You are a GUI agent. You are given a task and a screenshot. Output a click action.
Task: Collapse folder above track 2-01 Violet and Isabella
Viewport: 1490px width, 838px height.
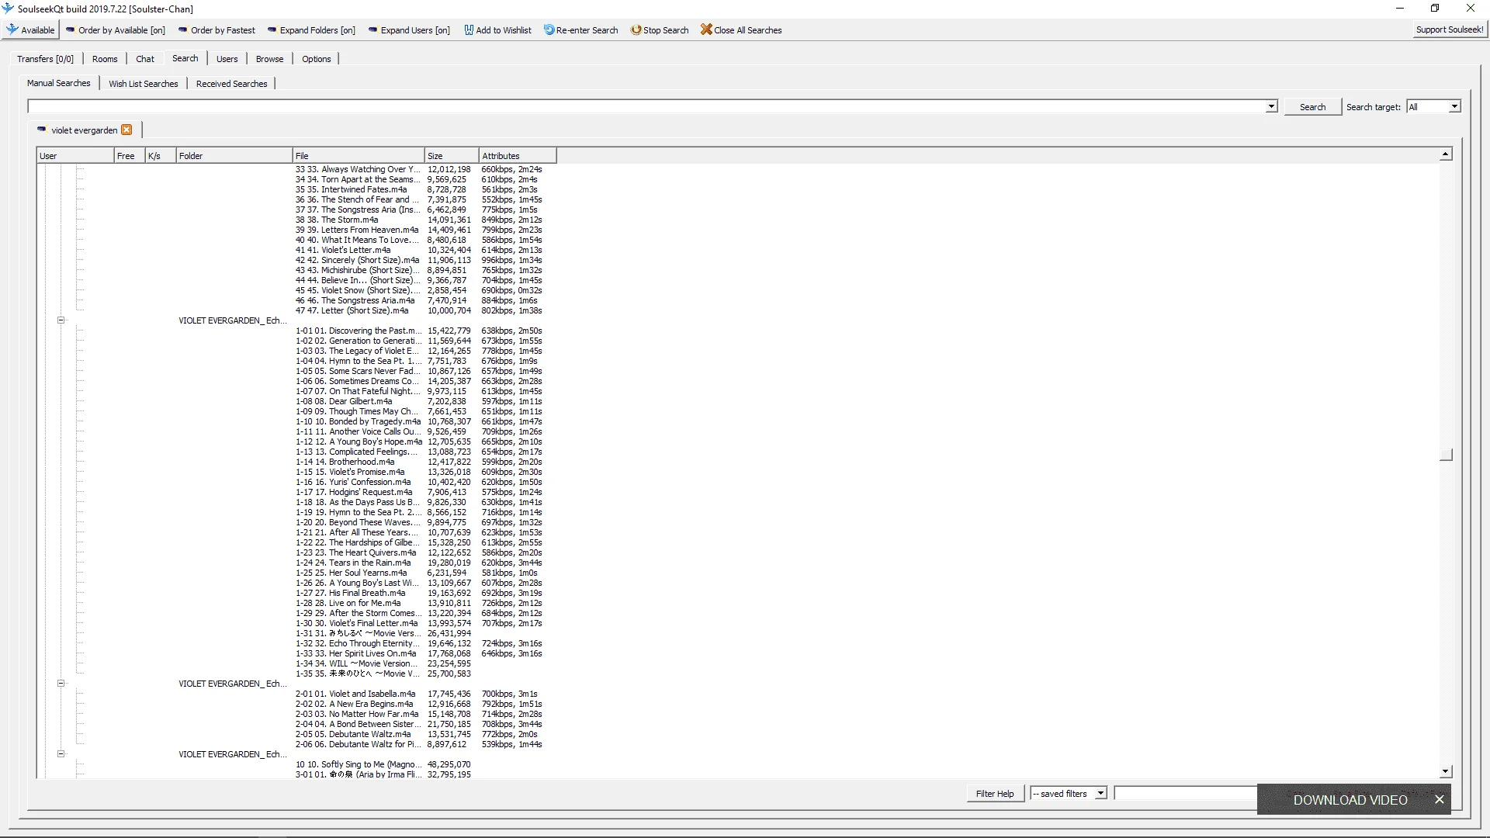pos(61,683)
